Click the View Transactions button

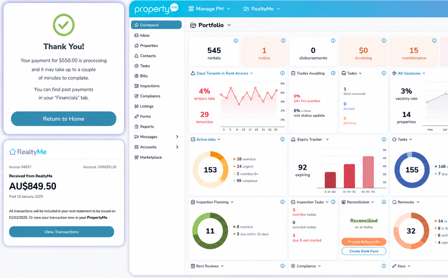[61, 232]
